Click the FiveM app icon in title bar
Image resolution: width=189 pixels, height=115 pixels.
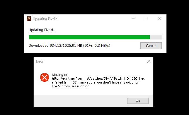tap(29, 19)
